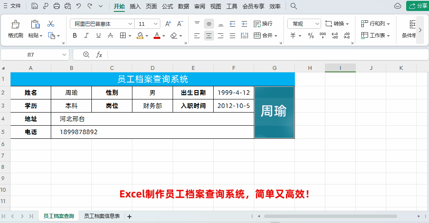Align text right

click(221, 36)
